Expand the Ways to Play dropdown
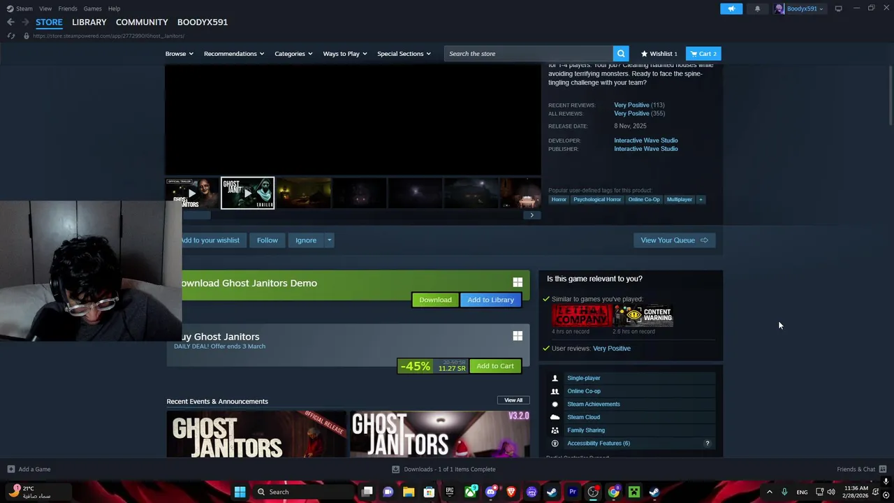Screen dimensions: 894x503 tap(345, 54)
